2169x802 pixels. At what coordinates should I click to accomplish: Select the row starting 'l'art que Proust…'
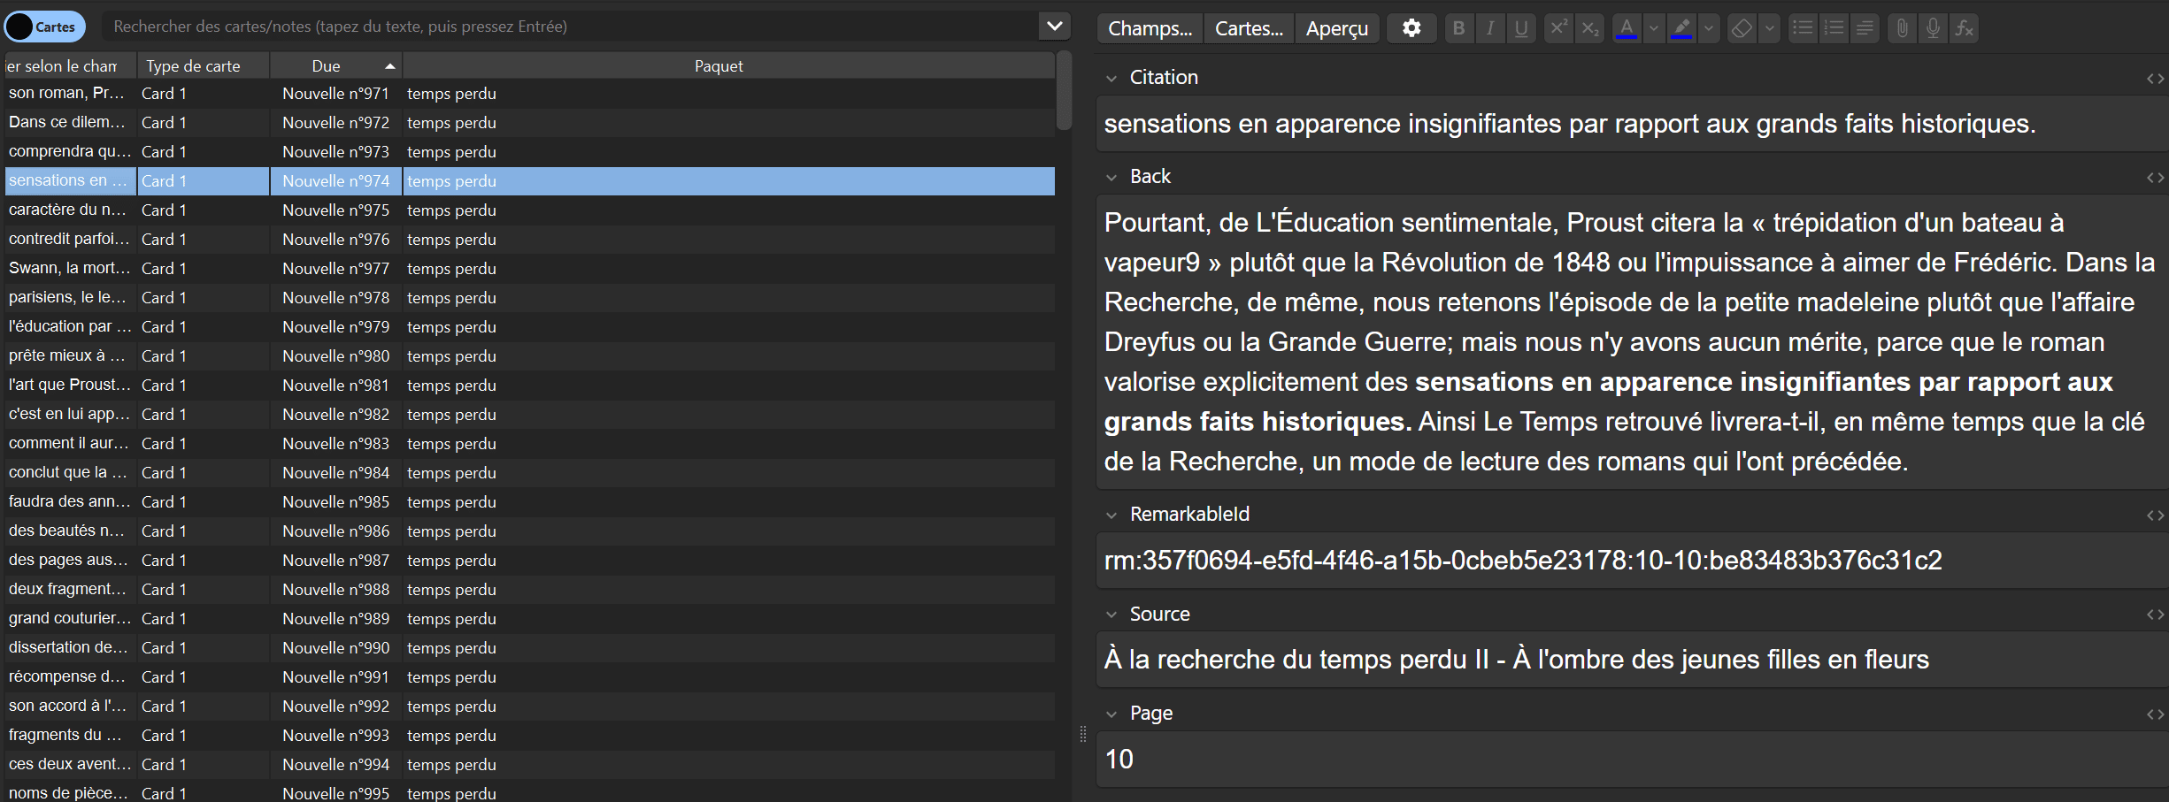point(529,386)
